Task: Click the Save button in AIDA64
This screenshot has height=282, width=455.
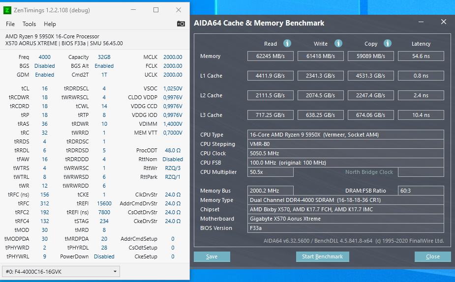Action: (x=212, y=256)
